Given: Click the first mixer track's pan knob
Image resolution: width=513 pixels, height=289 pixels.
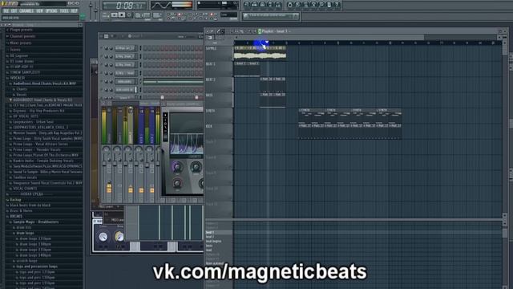Looking at the screenshot, I should point(107,150).
